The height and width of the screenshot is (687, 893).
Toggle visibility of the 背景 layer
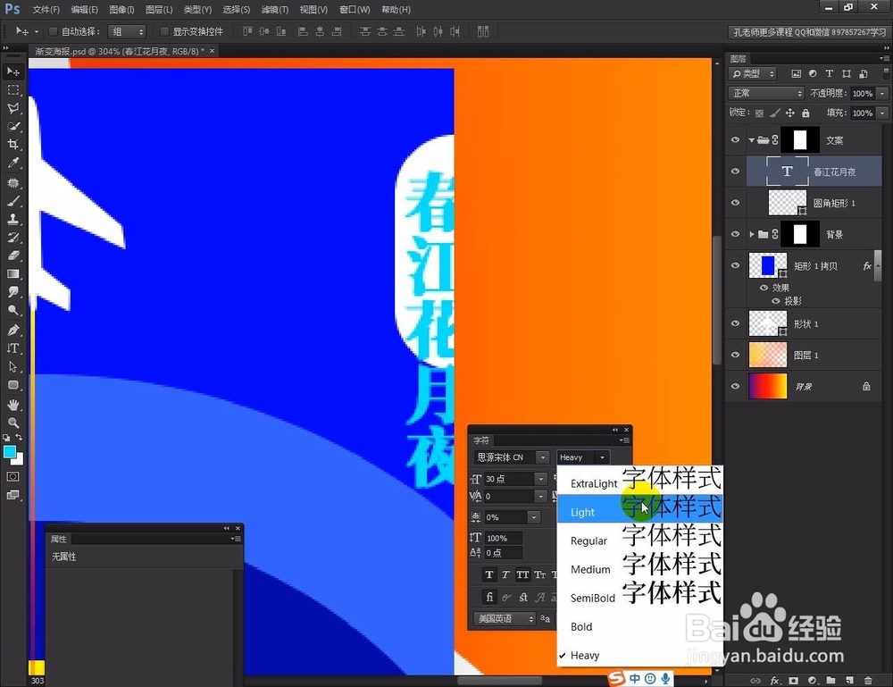pyautogui.click(x=735, y=386)
